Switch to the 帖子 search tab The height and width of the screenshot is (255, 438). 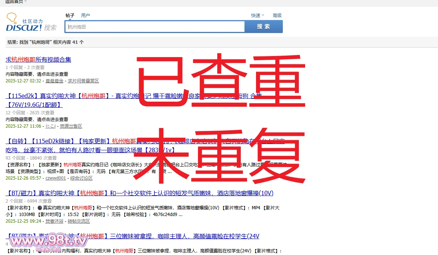[70, 16]
